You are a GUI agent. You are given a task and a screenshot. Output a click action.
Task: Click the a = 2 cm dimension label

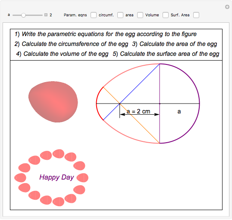click(138, 111)
